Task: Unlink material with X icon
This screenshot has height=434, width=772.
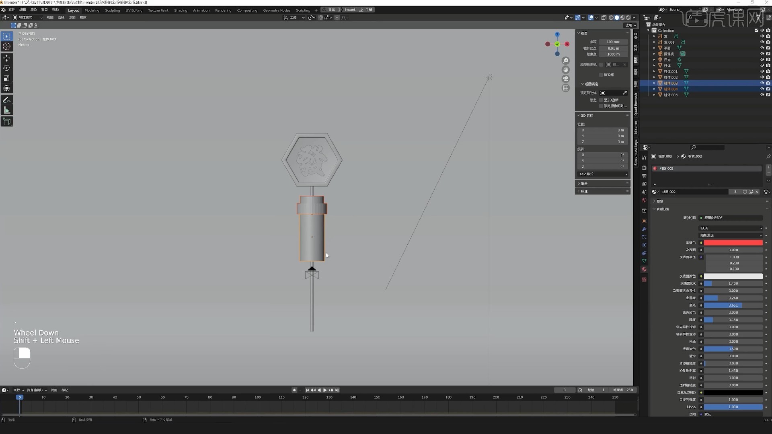Action: point(757,192)
